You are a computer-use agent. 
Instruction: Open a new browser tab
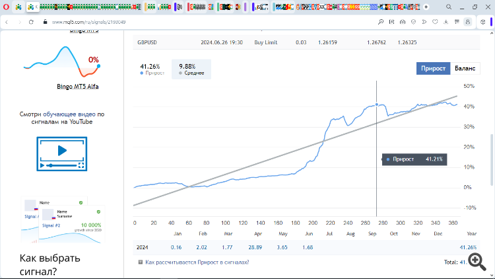pyautogui.click(x=426, y=7)
